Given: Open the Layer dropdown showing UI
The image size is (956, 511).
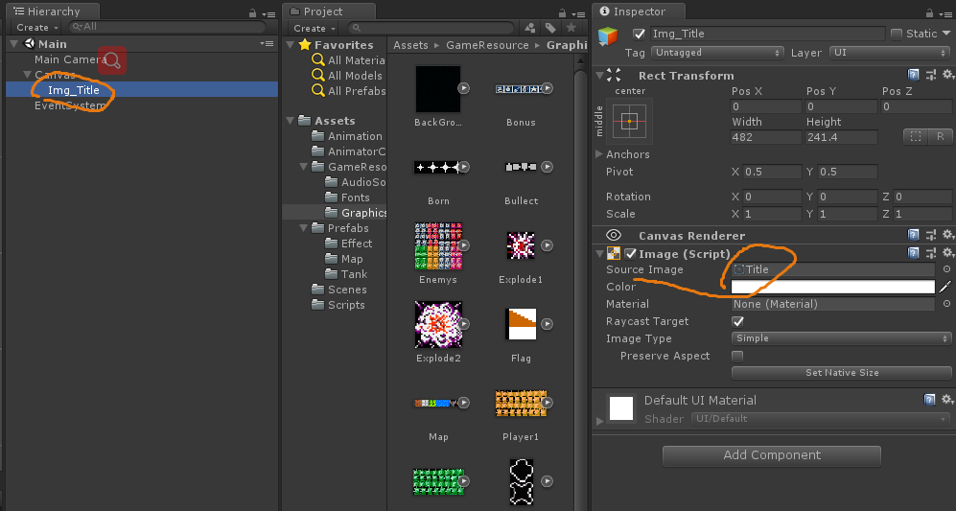Looking at the screenshot, I should point(890,53).
